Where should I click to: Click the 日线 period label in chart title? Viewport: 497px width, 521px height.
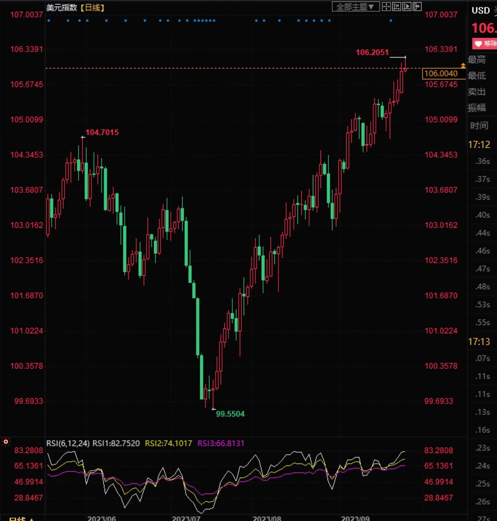pyautogui.click(x=92, y=8)
